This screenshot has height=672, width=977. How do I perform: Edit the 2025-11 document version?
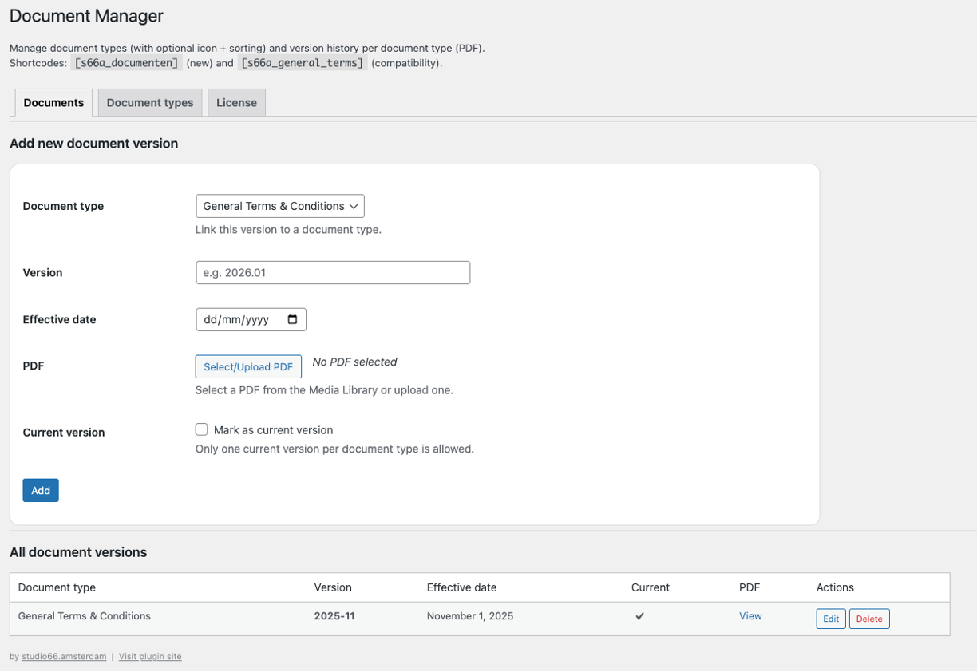point(830,618)
